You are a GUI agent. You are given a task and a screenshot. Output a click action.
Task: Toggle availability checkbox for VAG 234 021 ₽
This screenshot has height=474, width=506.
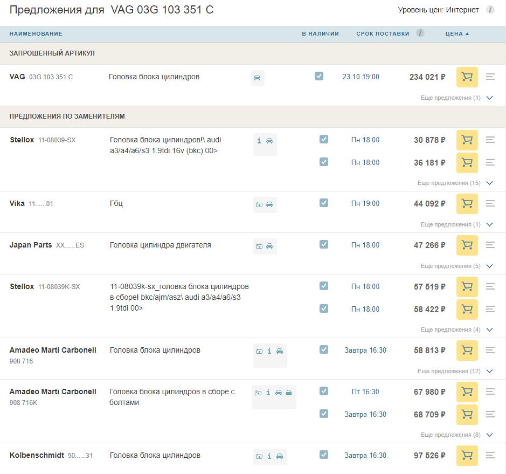(319, 76)
